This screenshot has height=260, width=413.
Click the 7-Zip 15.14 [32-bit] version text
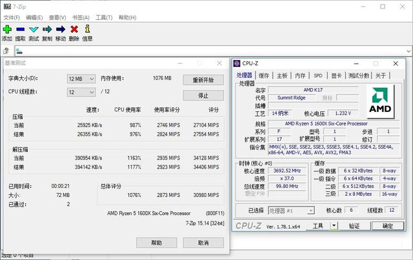pyautogui.click(x=205, y=223)
